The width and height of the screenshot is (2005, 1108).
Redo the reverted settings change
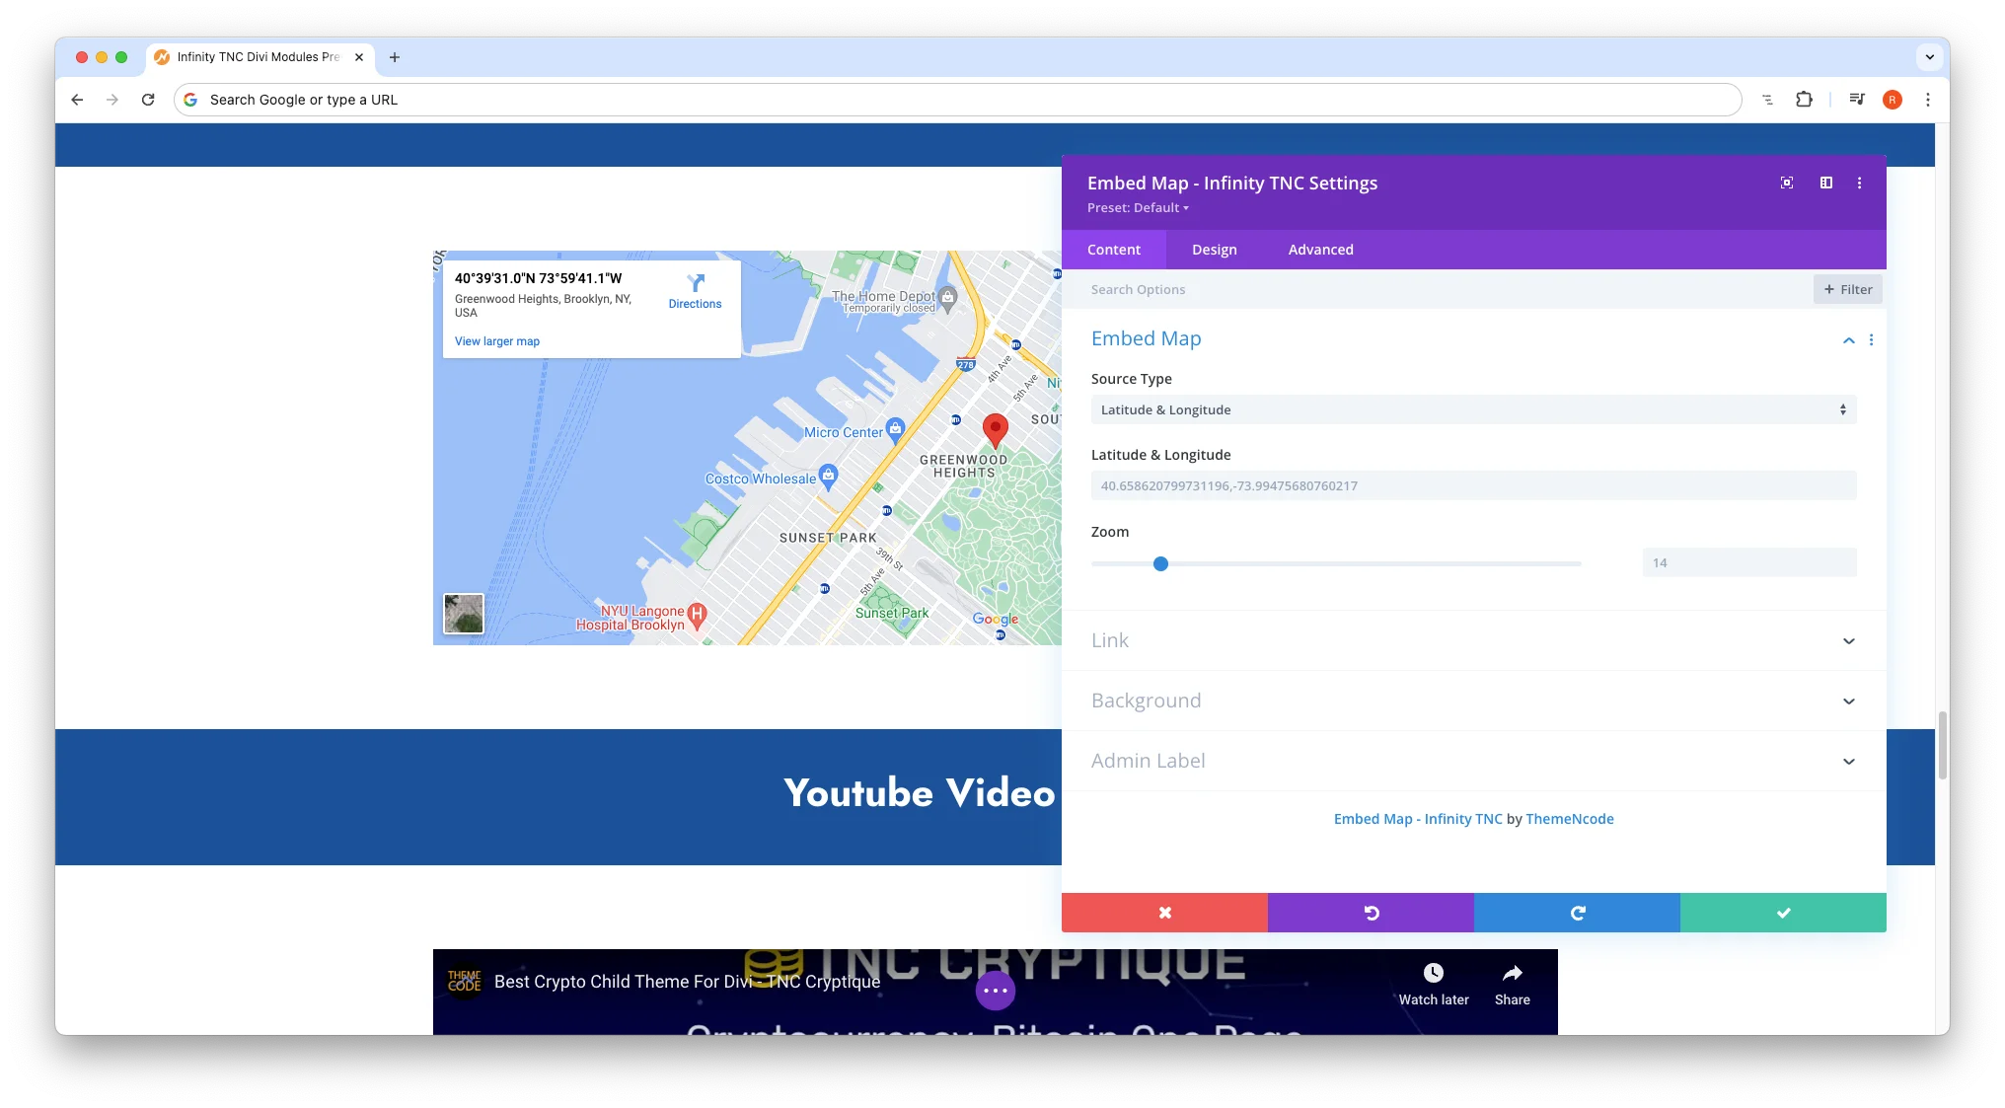(x=1576, y=913)
